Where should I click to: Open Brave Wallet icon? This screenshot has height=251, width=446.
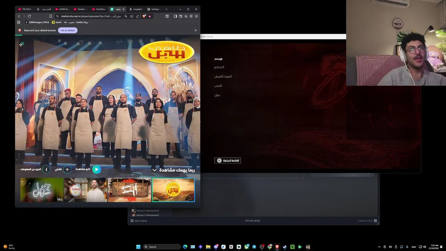tap(180, 16)
